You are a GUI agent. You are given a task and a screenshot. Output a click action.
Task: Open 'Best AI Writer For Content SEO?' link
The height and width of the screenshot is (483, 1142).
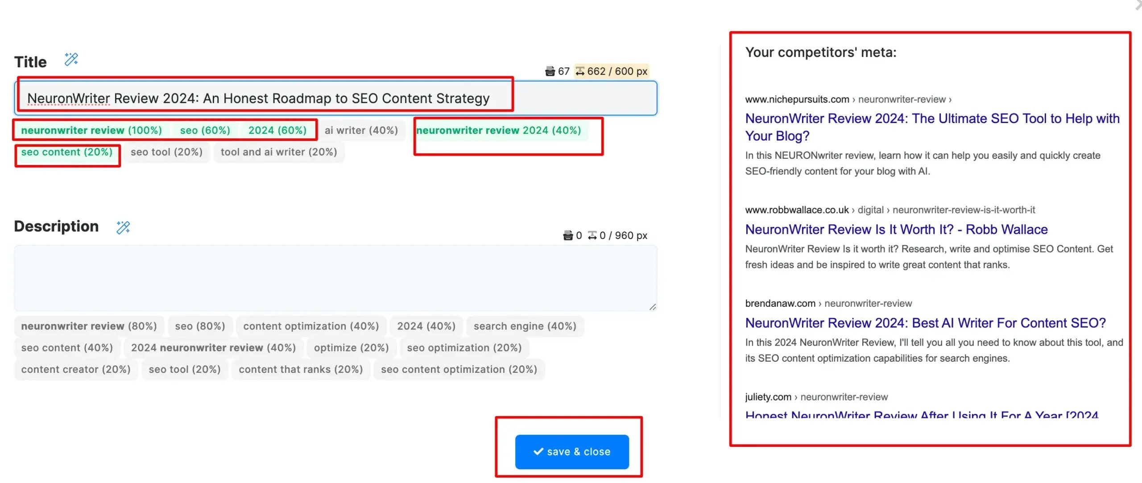925,323
